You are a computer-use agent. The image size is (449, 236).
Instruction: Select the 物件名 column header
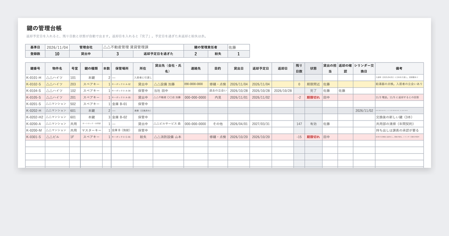coord(57,69)
